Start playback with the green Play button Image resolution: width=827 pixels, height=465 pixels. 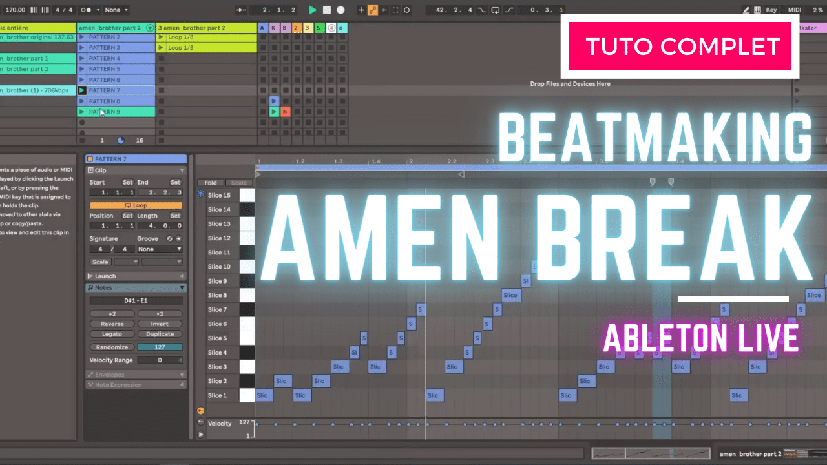[313, 10]
